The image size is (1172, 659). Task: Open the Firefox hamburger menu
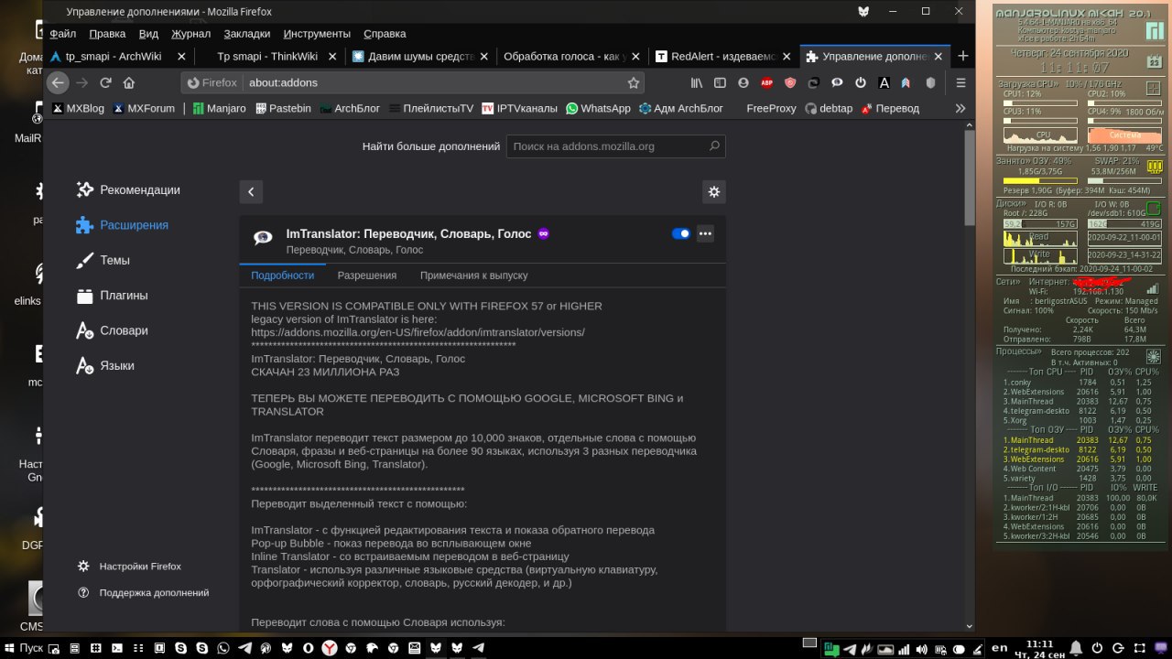(x=960, y=82)
